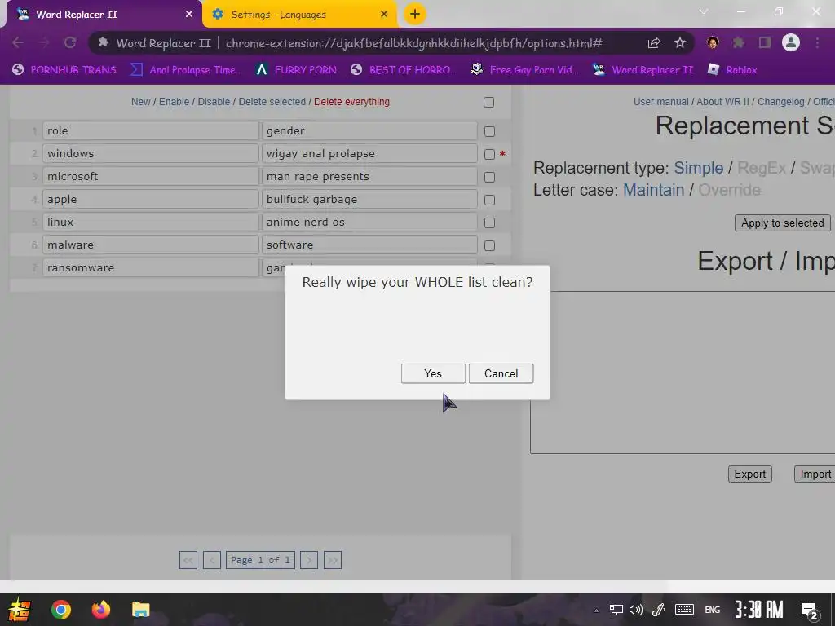Go to first page of list
The width and height of the screenshot is (835, 626).
(188, 560)
